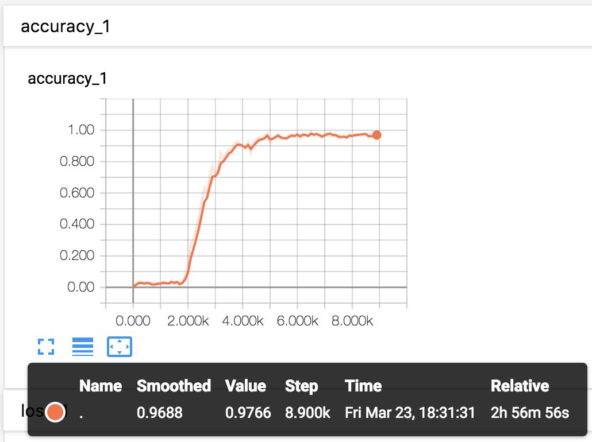The height and width of the screenshot is (442, 592).
Task: Collapse the accuracy_1 section header
Action: click(298, 26)
